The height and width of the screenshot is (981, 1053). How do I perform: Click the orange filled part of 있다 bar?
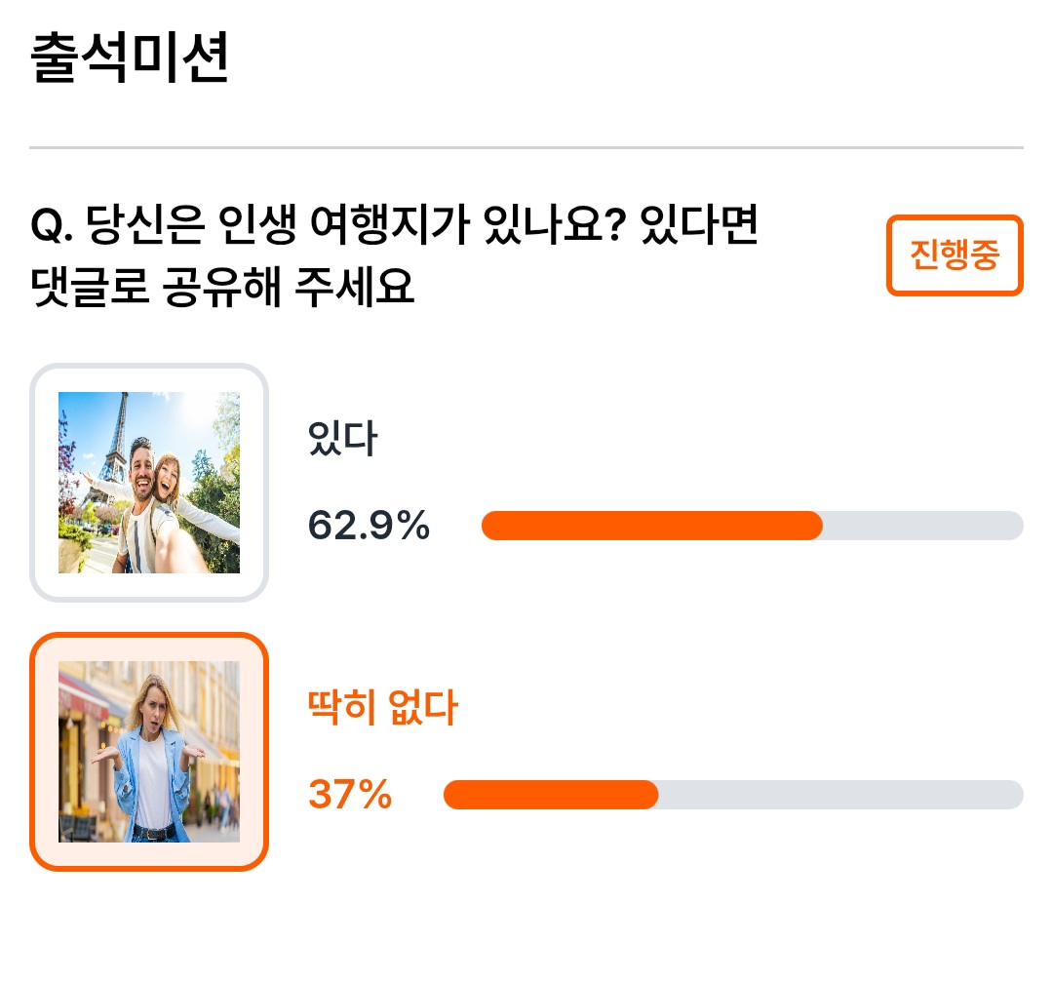[x=651, y=525]
